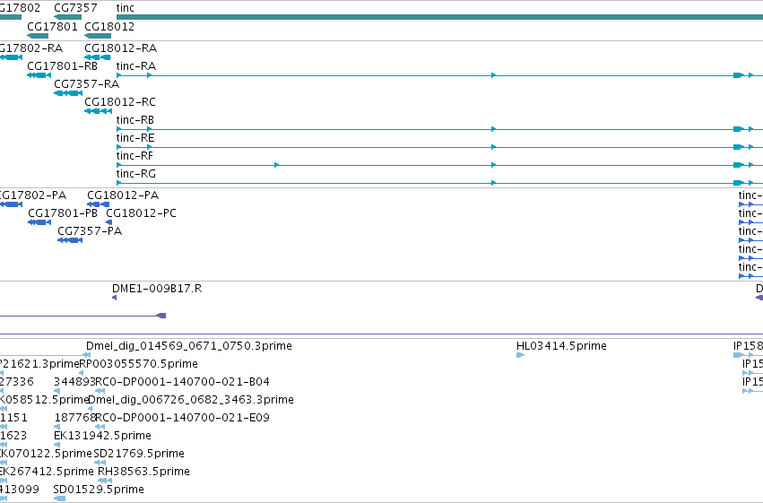The height and width of the screenshot is (503, 763).
Task: Select the DME1-009B17.R feature
Action: (x=115, y=298)
